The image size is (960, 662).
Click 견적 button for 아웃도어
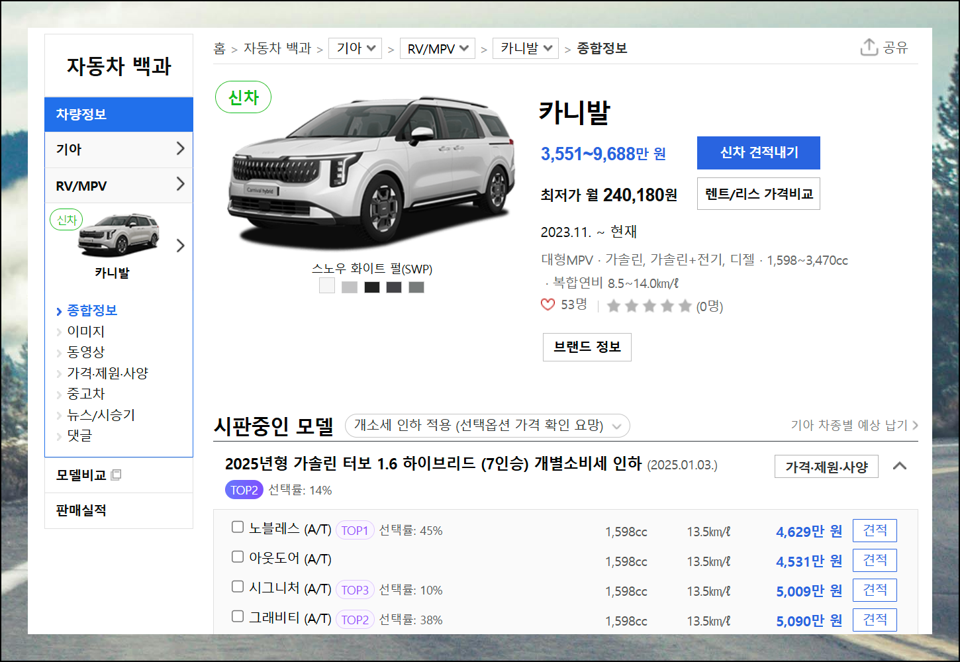[x=875, y=560]
